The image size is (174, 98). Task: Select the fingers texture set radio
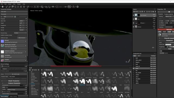click(x=133, y=62)
